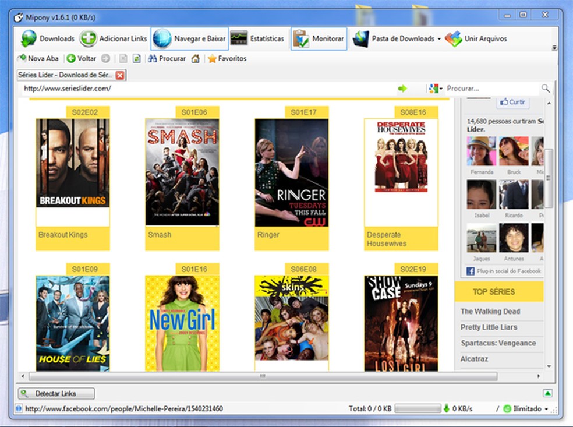The width and height of the screenshot is (573, 427).
Task: Open Pasta de Downloads folder
Action: tap(394, 38)
